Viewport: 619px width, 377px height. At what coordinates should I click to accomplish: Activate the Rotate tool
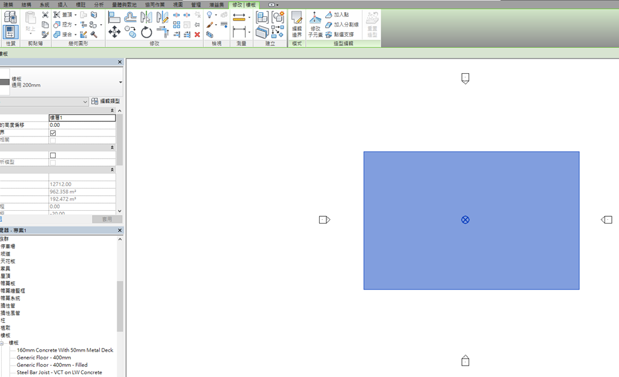tap(146, 32)
